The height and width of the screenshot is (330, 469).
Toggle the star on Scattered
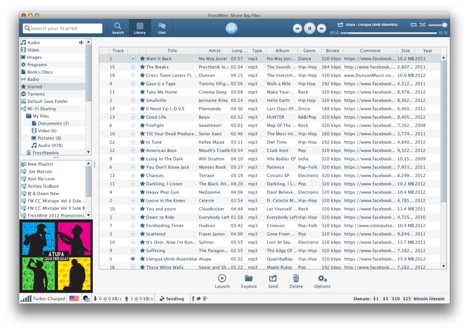pyautogui.click(x=143, y=234)
